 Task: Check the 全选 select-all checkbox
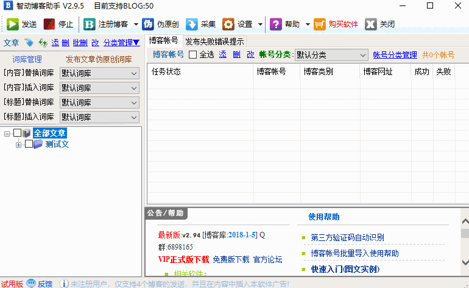(x=192, y=55)
